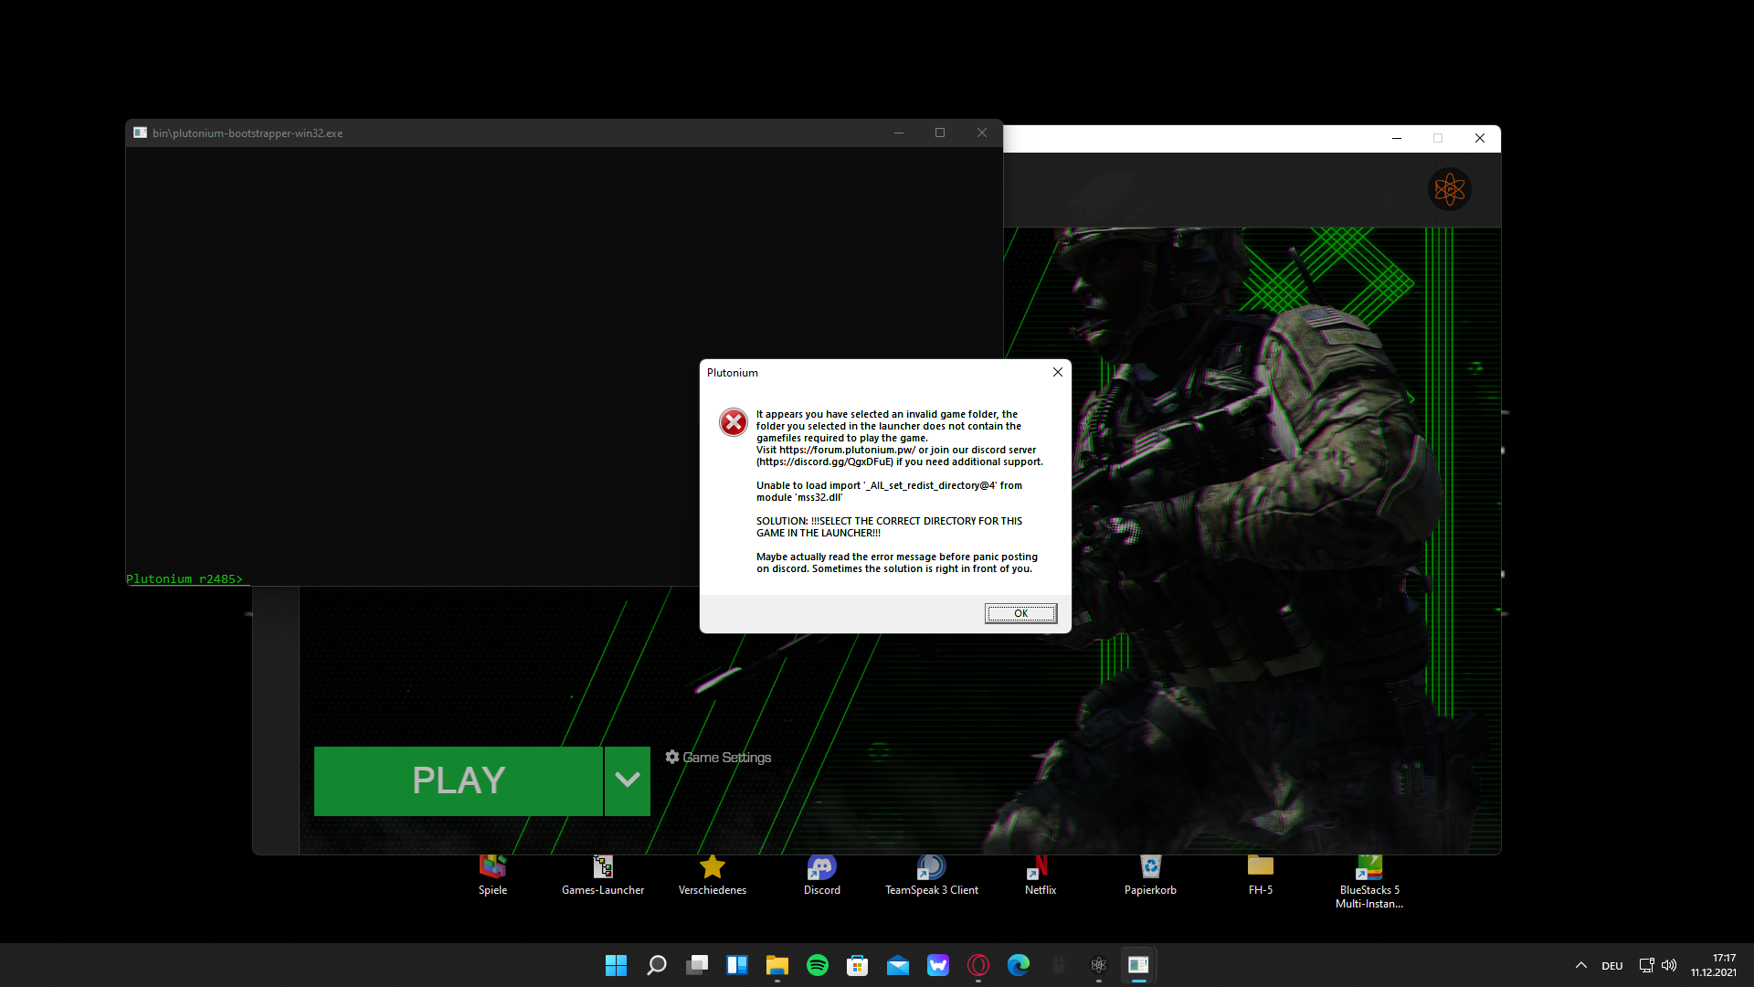Screen dimensions: 1754x987
Task: Open Spotify from the taskbar
Action: [818, 965]
